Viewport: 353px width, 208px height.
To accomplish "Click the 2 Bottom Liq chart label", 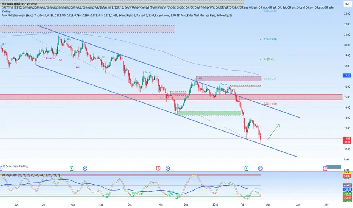I will click(x=50, y=59).
